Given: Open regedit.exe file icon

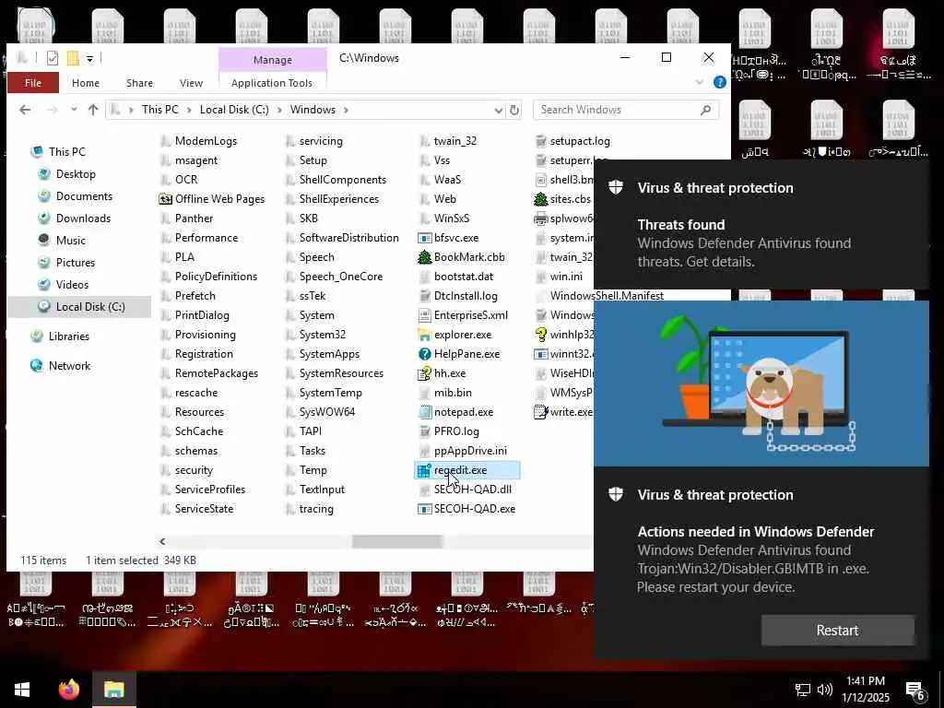Looking at the screenshot, I should click(424, 470).
